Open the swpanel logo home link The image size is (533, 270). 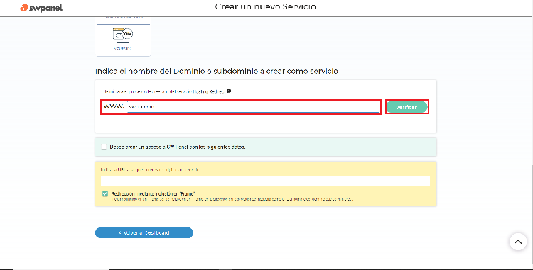coord(41,7)
